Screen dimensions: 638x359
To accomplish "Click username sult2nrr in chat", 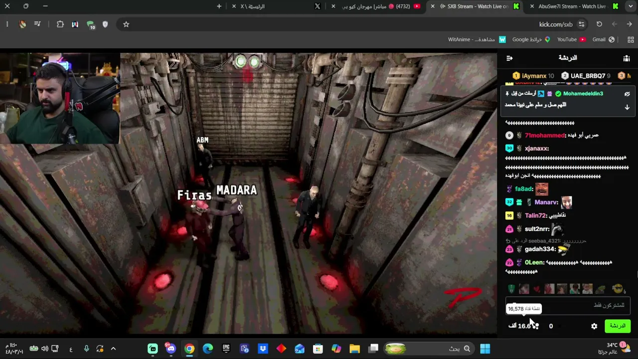I will point(536,229).
